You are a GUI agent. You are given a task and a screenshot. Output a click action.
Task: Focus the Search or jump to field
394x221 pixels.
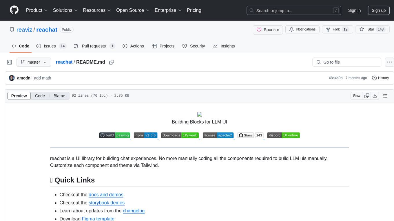[x=294, y=10]
